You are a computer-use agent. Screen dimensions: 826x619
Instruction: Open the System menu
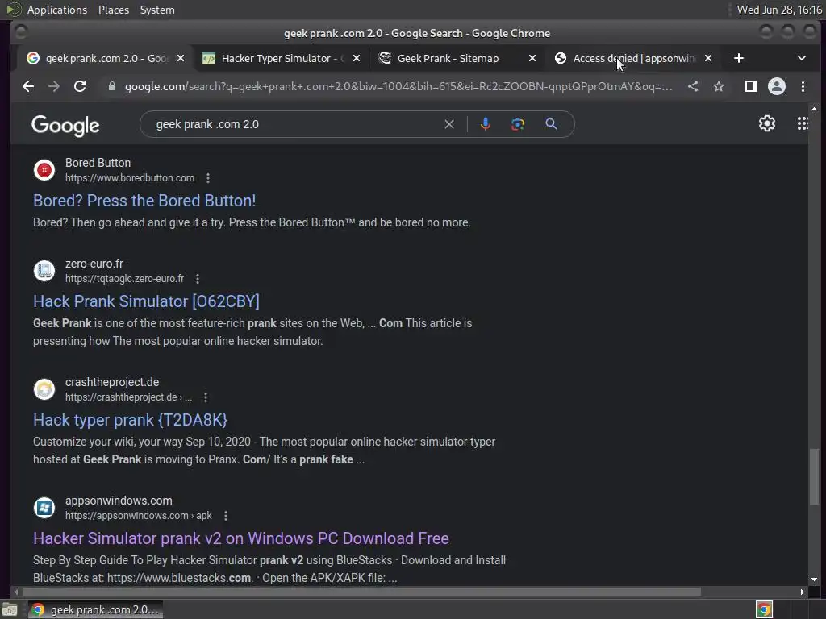click(x=157, y=10)
